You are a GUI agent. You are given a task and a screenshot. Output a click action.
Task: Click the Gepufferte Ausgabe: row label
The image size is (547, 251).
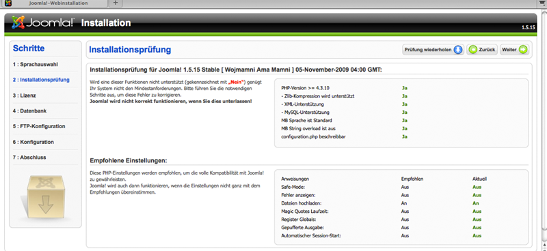302,228
